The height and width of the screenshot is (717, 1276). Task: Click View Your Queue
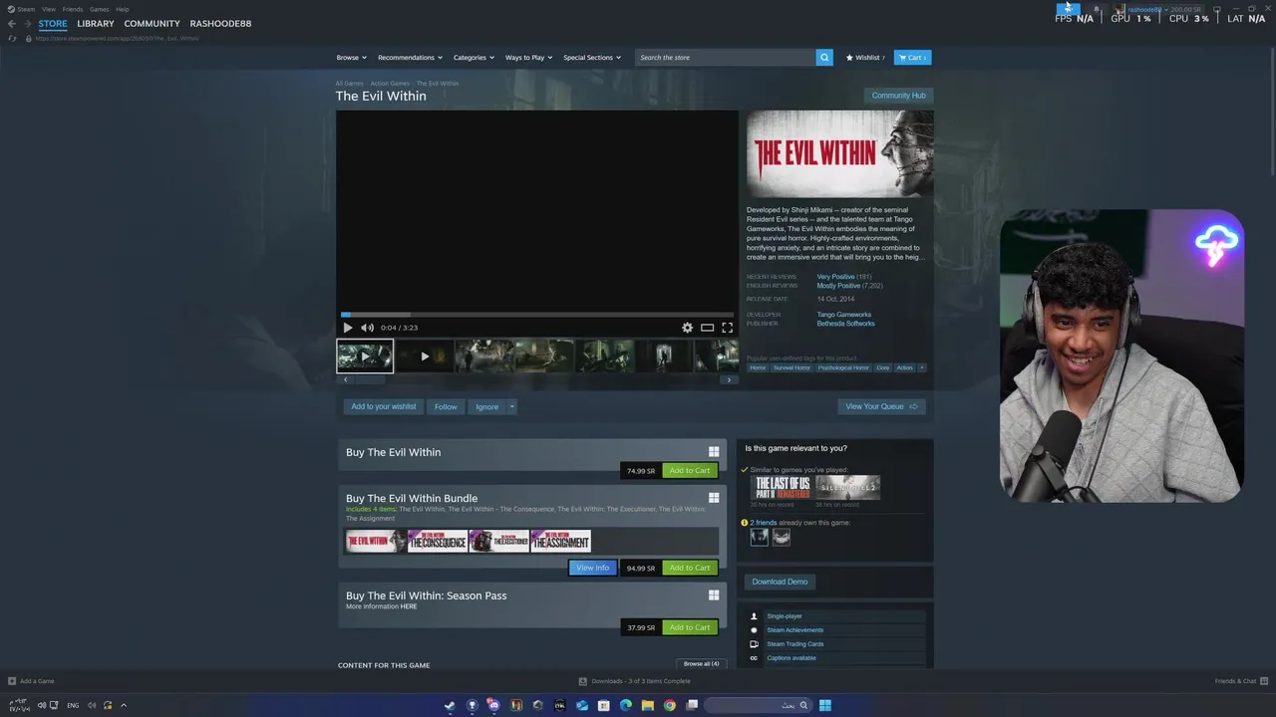pos(881,406)
